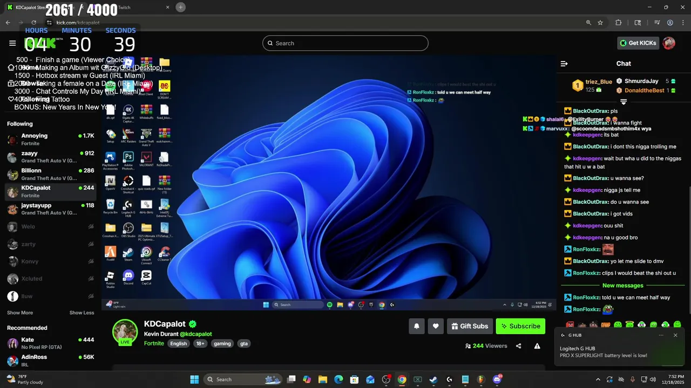Open AdinRoss recommended channel
691x388 pixels.
pyautogui.click(x=51, y=361)
